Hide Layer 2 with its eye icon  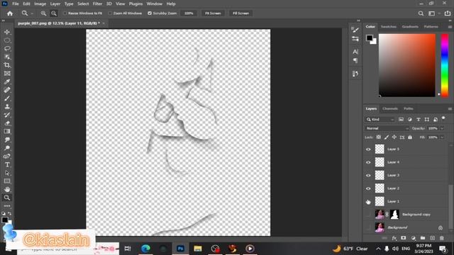tap(368, 188)
